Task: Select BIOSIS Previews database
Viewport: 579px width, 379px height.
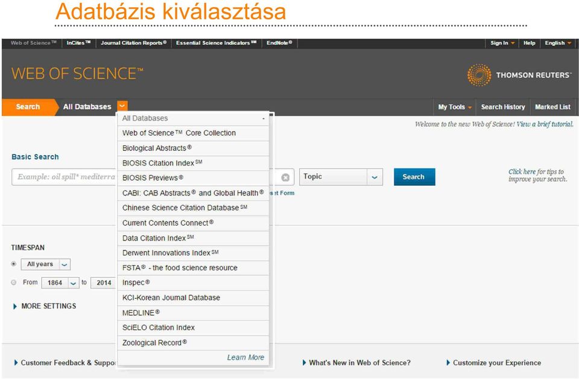Action: [193, 178]
